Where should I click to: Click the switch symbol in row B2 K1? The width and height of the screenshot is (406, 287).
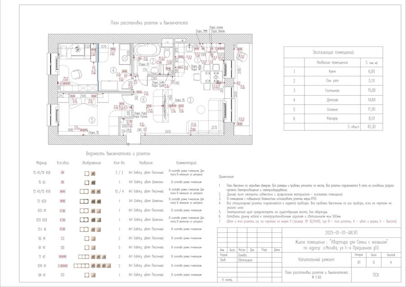click(x=62, y=238)
